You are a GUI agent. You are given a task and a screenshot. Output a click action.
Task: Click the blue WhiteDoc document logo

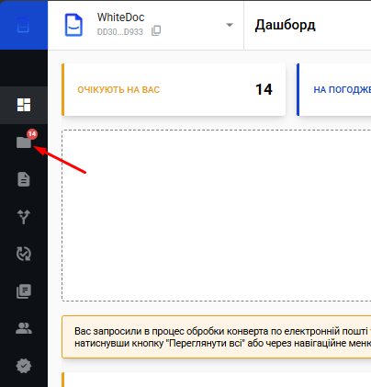[x=73, y=25]
